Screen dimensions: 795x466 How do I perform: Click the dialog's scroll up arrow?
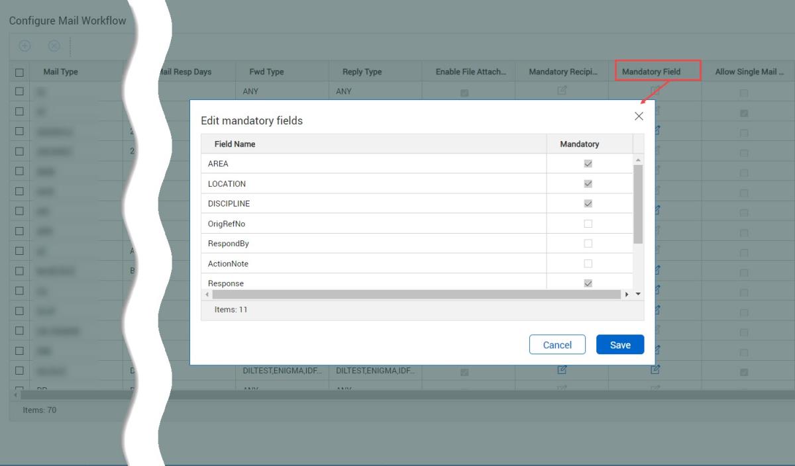(638, 160)
